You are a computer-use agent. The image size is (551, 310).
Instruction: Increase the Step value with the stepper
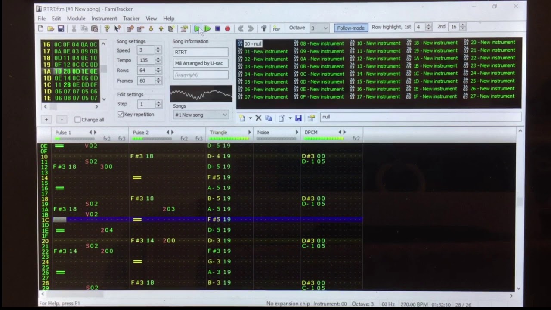158,102
